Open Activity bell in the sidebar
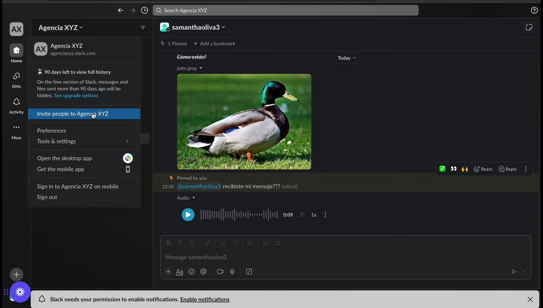Image resolution: width=543 pixels, height=308 pixels. [x=16, y=106]
